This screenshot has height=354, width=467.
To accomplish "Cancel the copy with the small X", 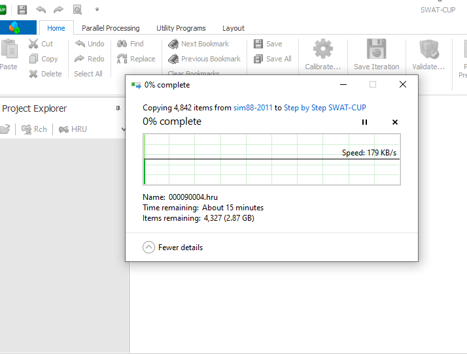I will 395,122.
